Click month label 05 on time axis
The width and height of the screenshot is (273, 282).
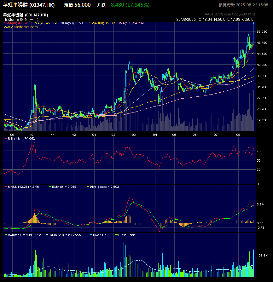(174, 135)
